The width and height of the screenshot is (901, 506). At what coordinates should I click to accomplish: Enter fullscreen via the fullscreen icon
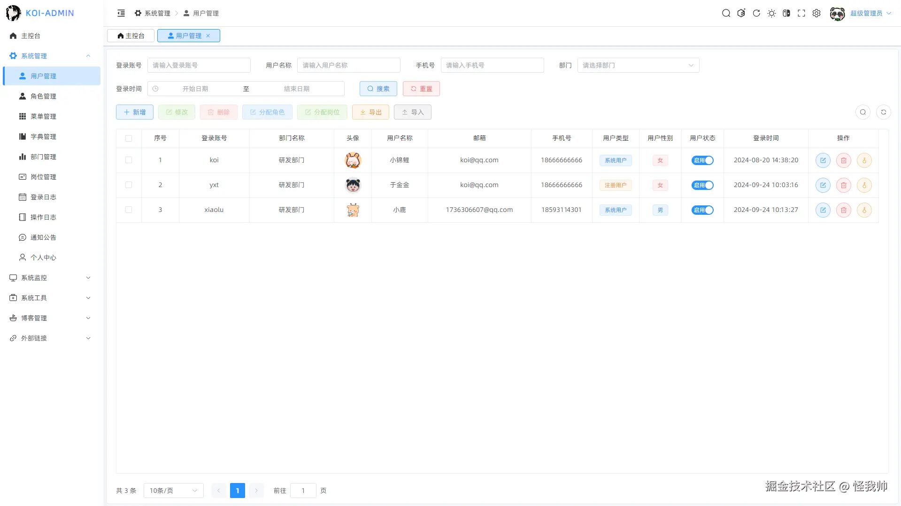(x=801, y=13)
